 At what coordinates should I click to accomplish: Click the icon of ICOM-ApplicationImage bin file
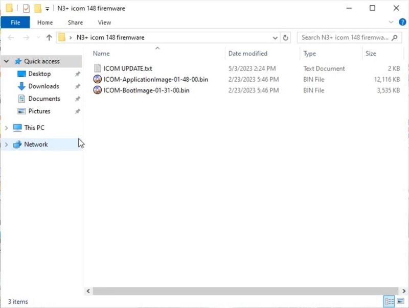pos(97,79)
